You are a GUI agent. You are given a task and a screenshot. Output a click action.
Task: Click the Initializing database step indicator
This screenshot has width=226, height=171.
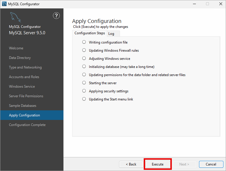[84, 66]
